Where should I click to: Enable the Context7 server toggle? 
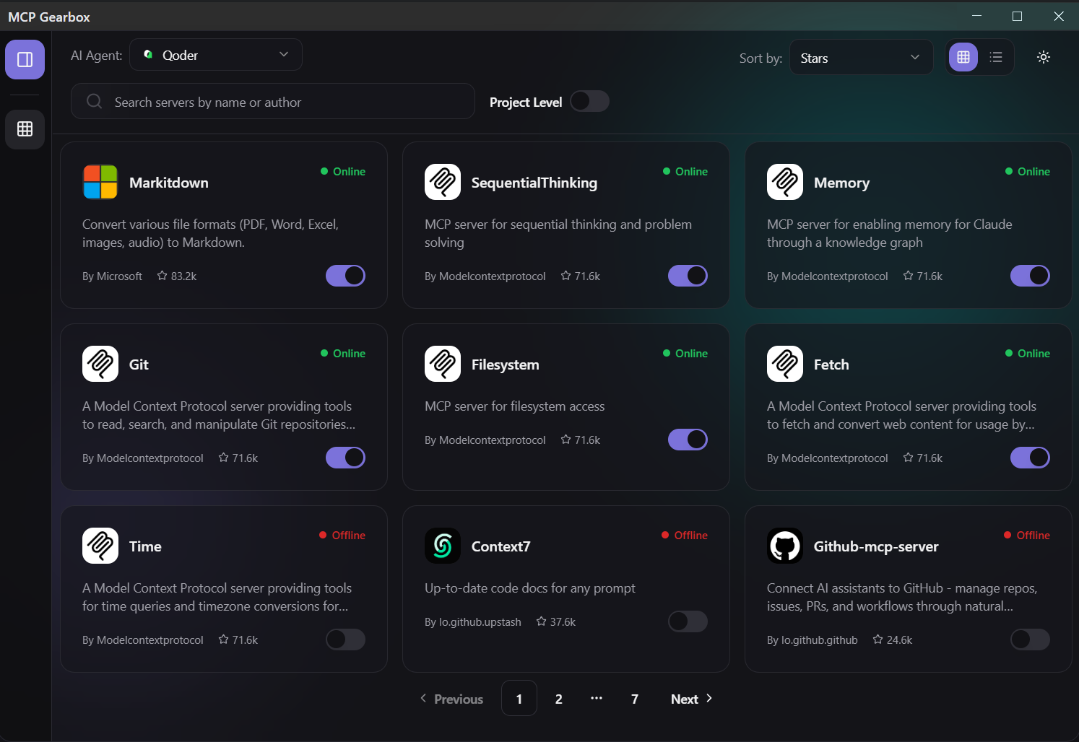coord(688,621)
